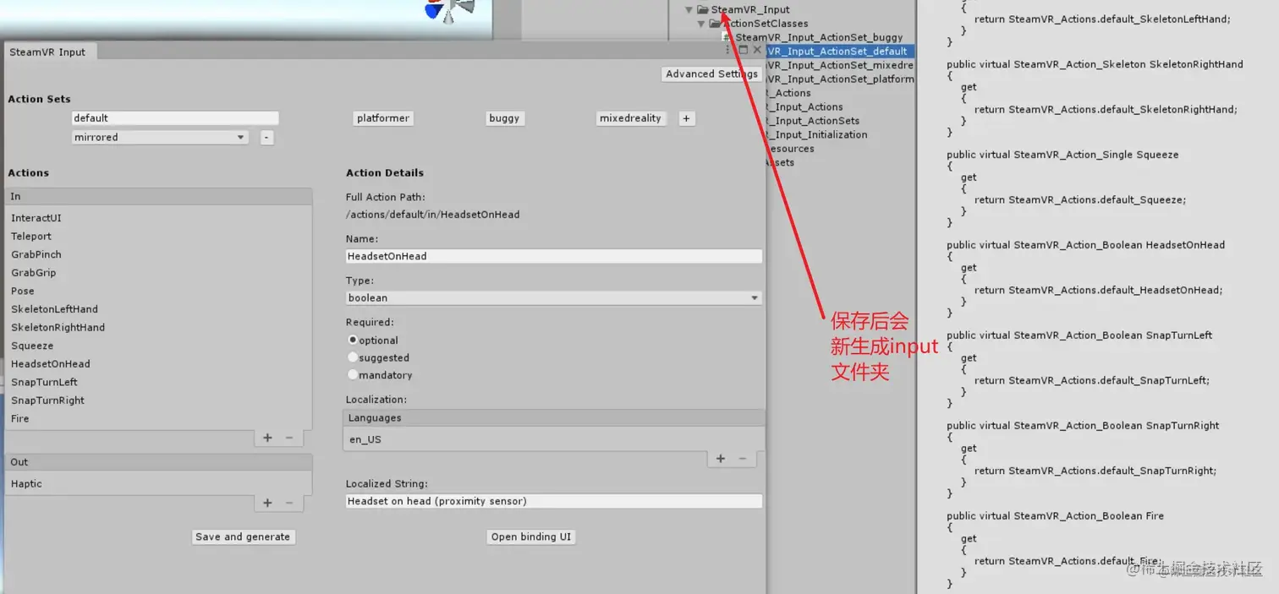
Task: Select the ActionSetClasses folder label
Action: click(x=766, y=24)
